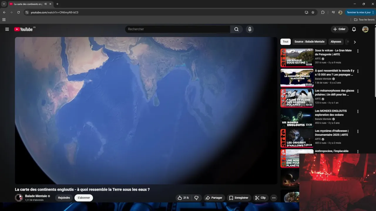This screenshot has height=211, width=376.
Task: Open the YouTube guide hamburger menu
Action: tap(7, 29)
